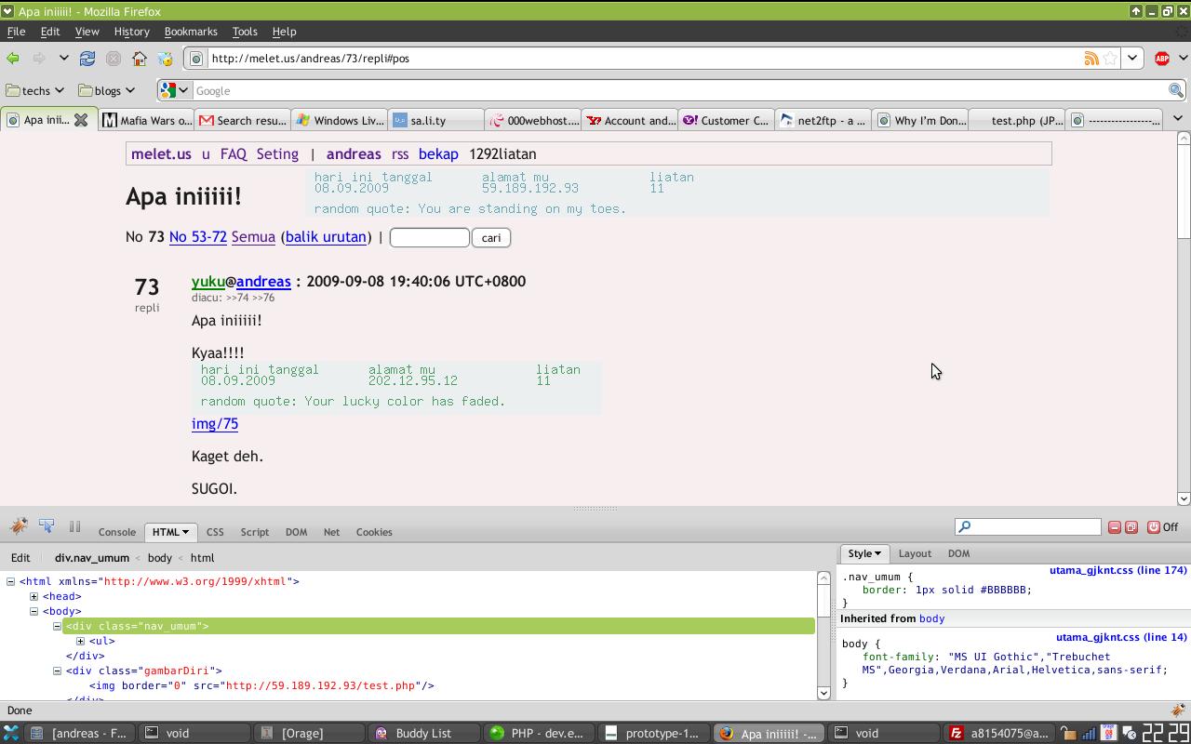The height and width of the screenshot is (744, 1191).
Task: Focus the page search input beside 'cari'
Action: coord(429,238)
